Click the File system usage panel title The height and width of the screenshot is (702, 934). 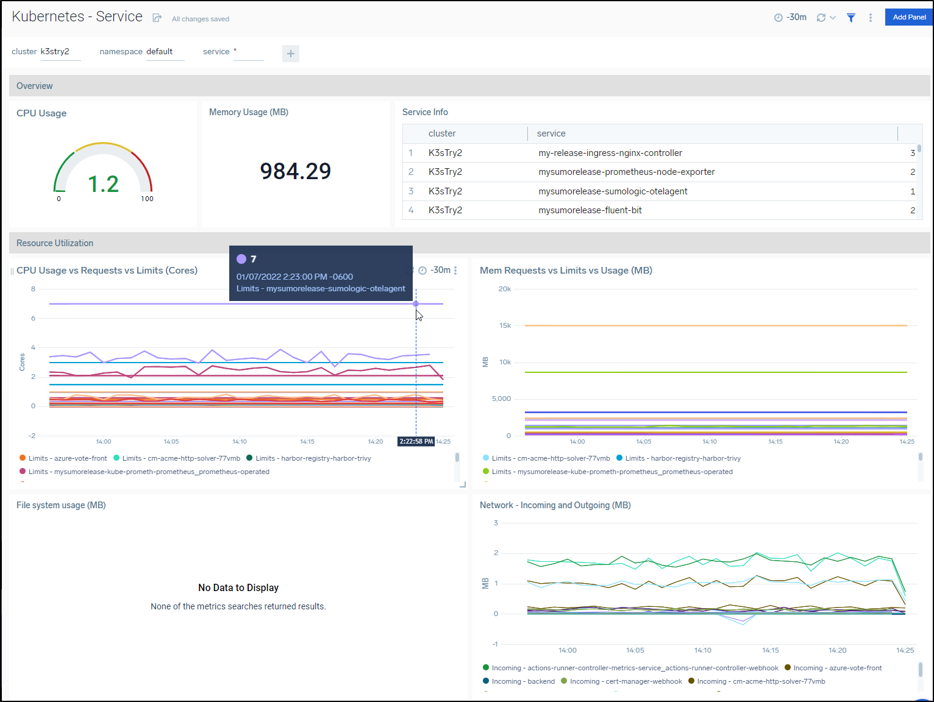pyautogui.click(x=61, y=505)
